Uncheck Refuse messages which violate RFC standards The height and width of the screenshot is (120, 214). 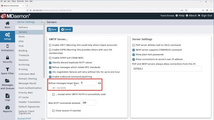[x=50, y=67]
